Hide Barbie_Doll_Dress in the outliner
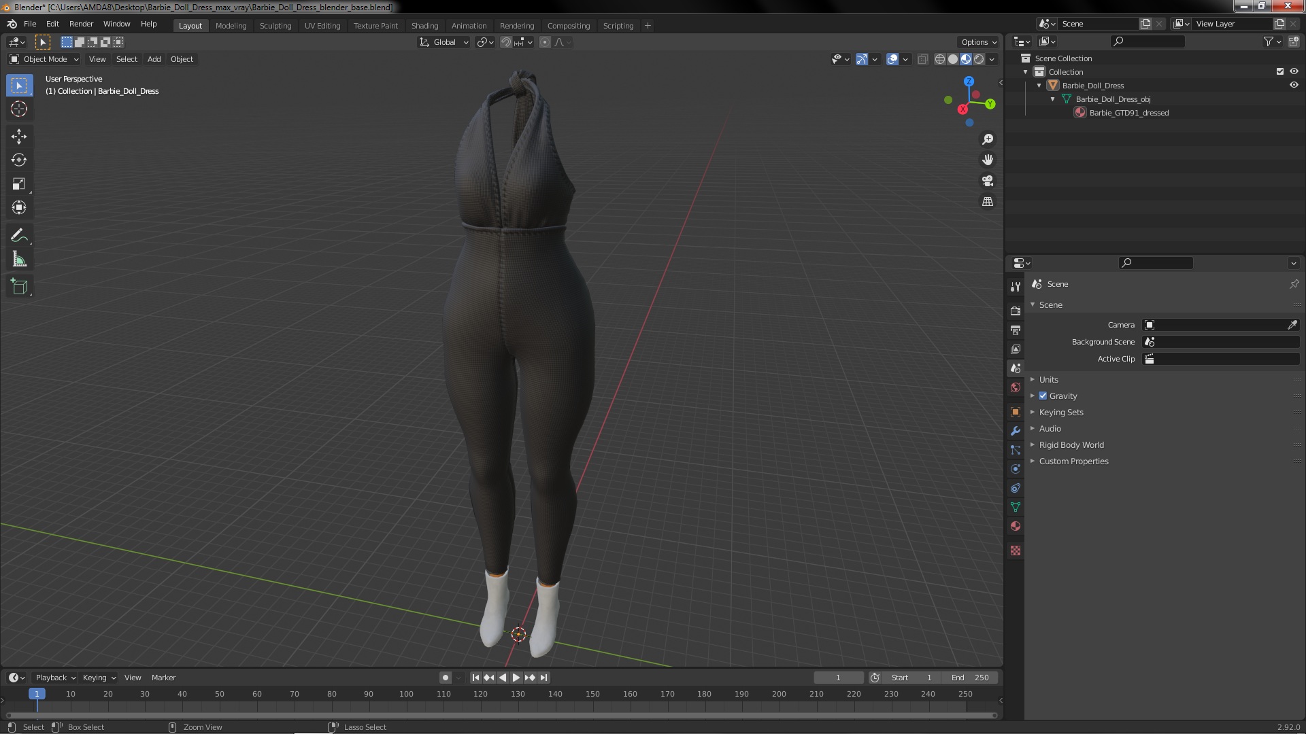This screenshot has height=734, width=1306. (1294, 86)
